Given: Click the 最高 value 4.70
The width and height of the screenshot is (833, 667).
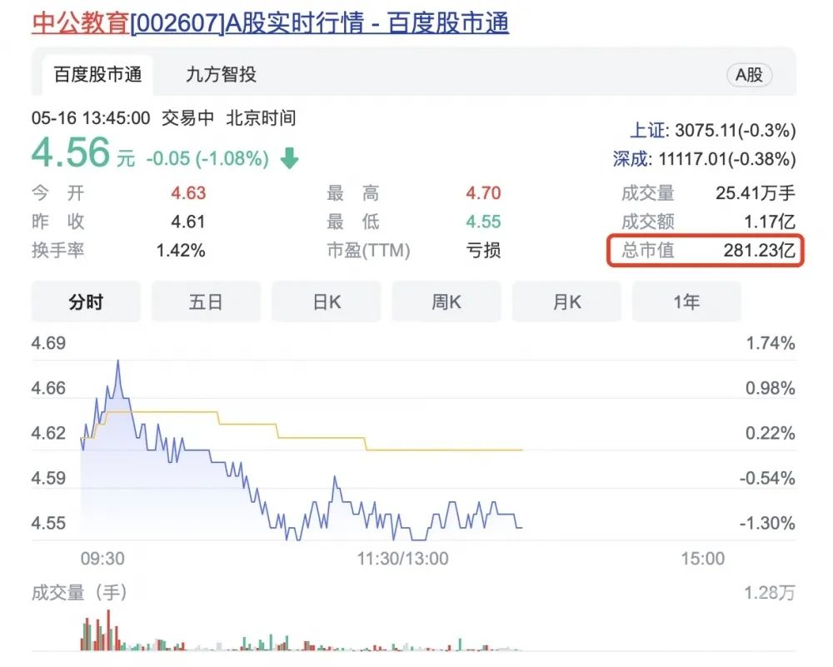Looking at the screenshot, I should click(483, 192).
